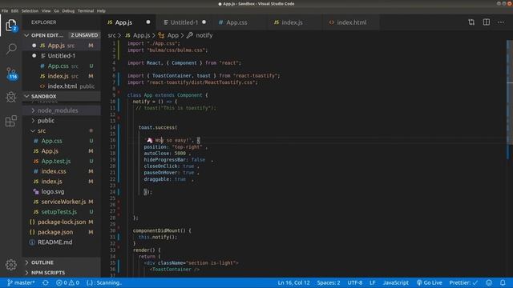Open the Edit menu
The image size is (513, 288).
[14, 10]
